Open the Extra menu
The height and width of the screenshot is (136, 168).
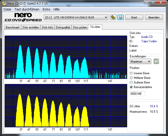pos(46,9)
